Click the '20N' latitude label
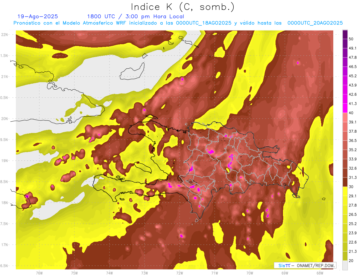 pyautogui.click(x=5, y=119)
